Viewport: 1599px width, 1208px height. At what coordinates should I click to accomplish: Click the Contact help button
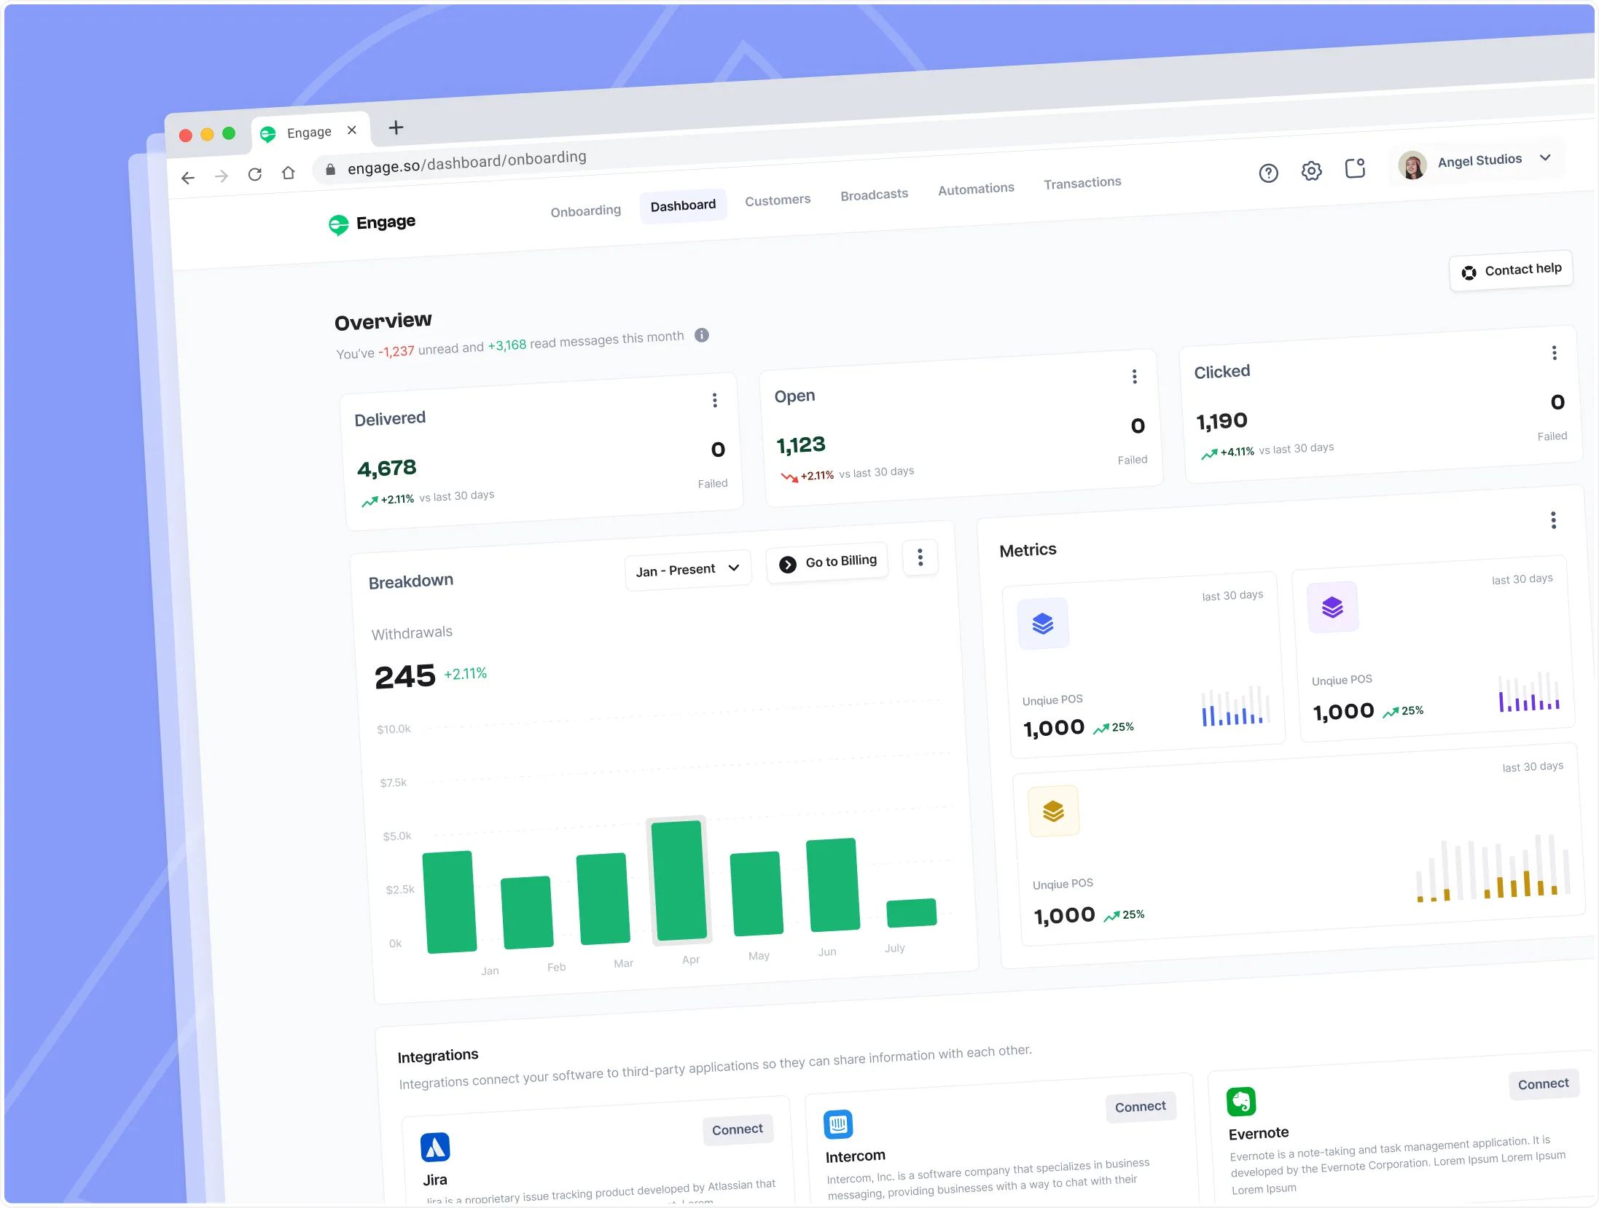pyautogui.click(x=1511, y=270)
